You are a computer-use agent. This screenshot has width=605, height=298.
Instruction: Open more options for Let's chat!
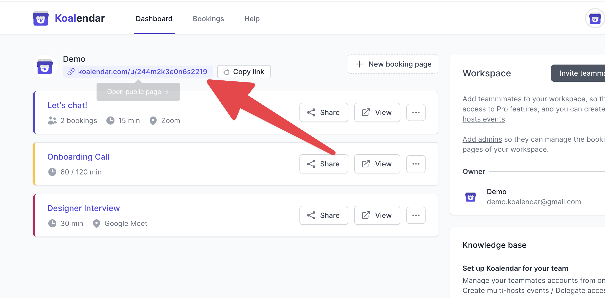(x=416, y=112)
